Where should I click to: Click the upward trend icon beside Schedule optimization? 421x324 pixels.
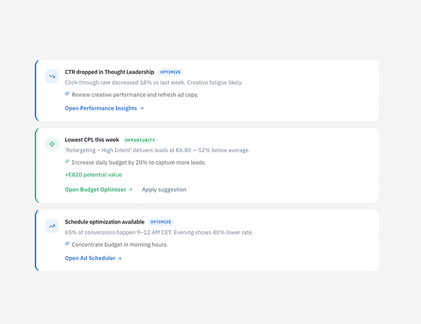coord(52,226)
